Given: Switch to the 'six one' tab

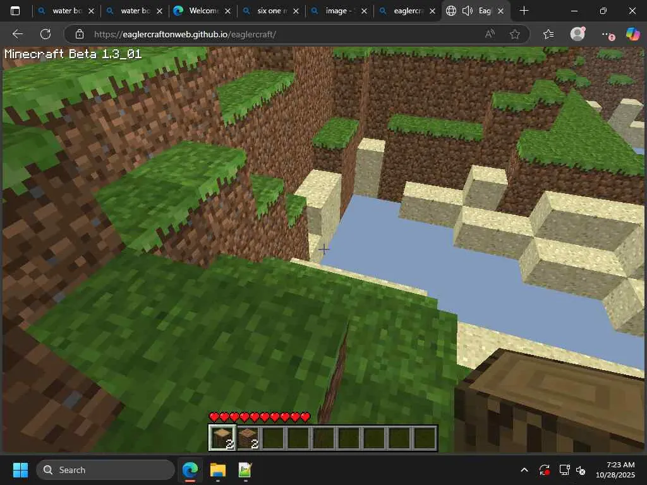Looking at the screenshot, I should coord(270,11).
